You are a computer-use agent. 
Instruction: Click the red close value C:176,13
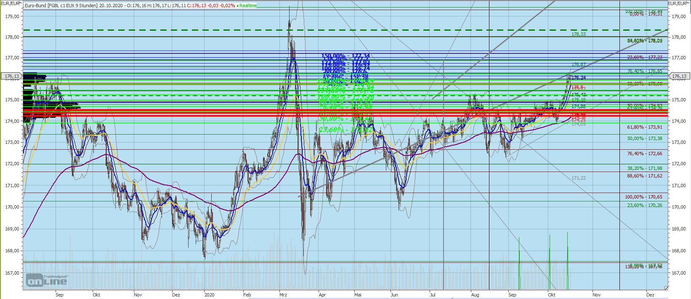point(196,5)
